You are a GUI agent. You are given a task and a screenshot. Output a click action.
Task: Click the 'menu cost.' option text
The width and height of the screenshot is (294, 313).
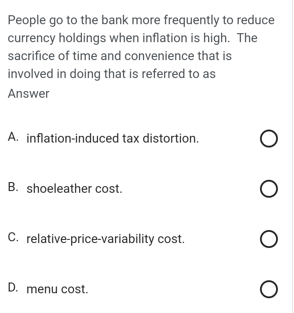pyautogui.click(x=57, y=289)
